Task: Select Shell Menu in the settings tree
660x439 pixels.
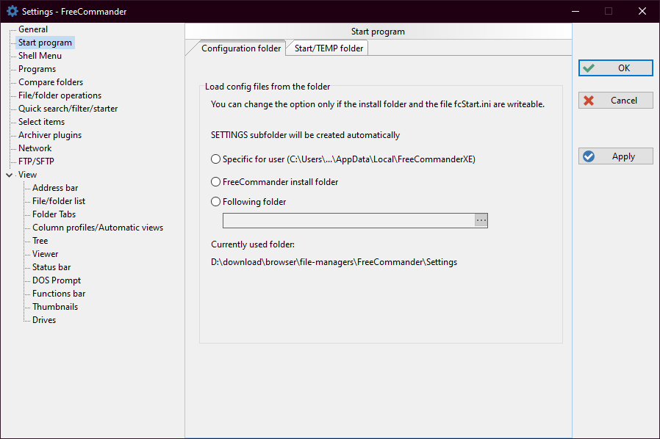Action: tap(40, 56)
